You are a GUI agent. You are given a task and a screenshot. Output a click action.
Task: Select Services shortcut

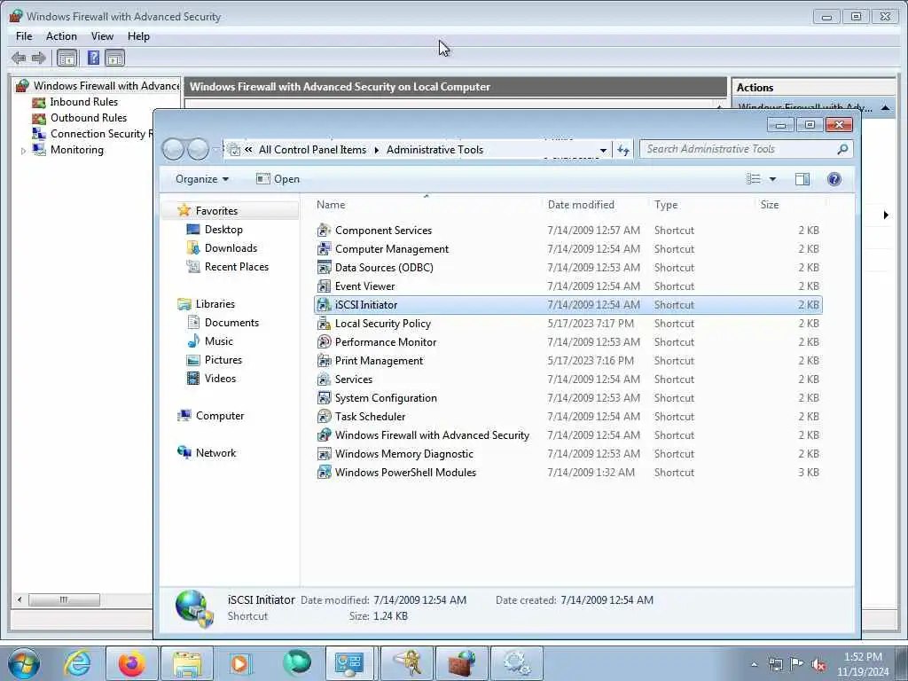pyautogui.click(x=567, y=380)
